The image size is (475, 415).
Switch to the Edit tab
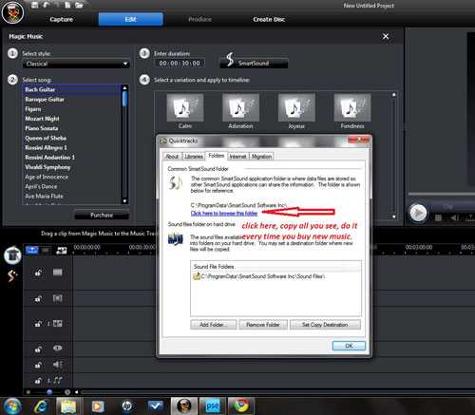point(131,19)
